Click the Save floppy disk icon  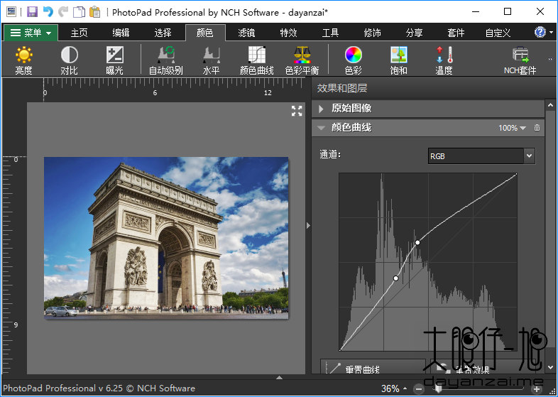pos(32,12)
